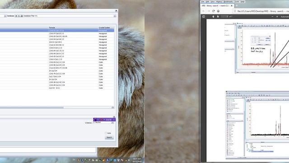Screen dimensions: 289x163
Task: Go back with the browser back arrow
Action: [x=204, y=11]
